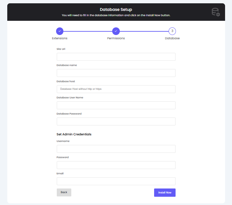Go back using the Back button
The width and height of the screenshot is (232, 205).
(64, 192)
